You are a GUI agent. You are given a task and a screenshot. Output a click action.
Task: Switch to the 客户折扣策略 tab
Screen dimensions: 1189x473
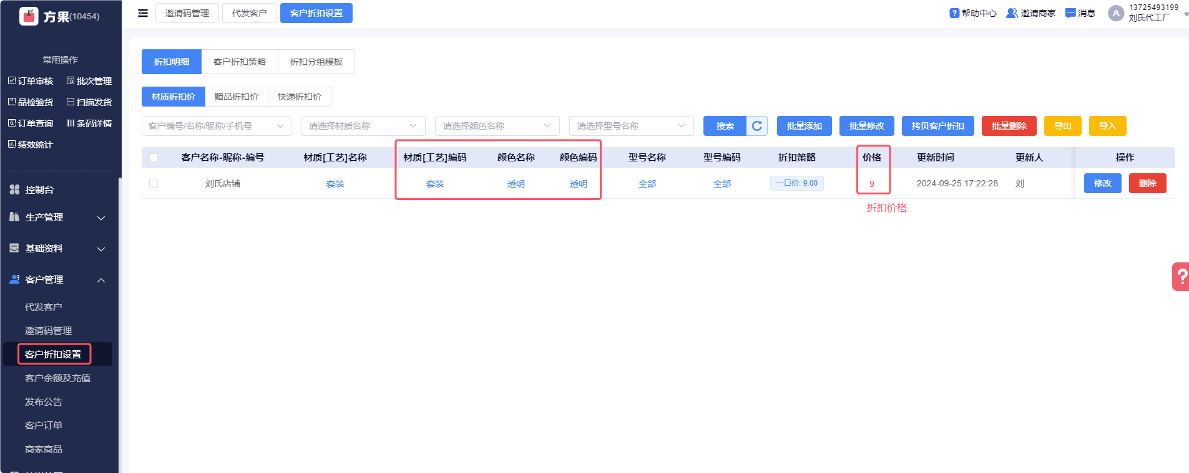point(240,62)
